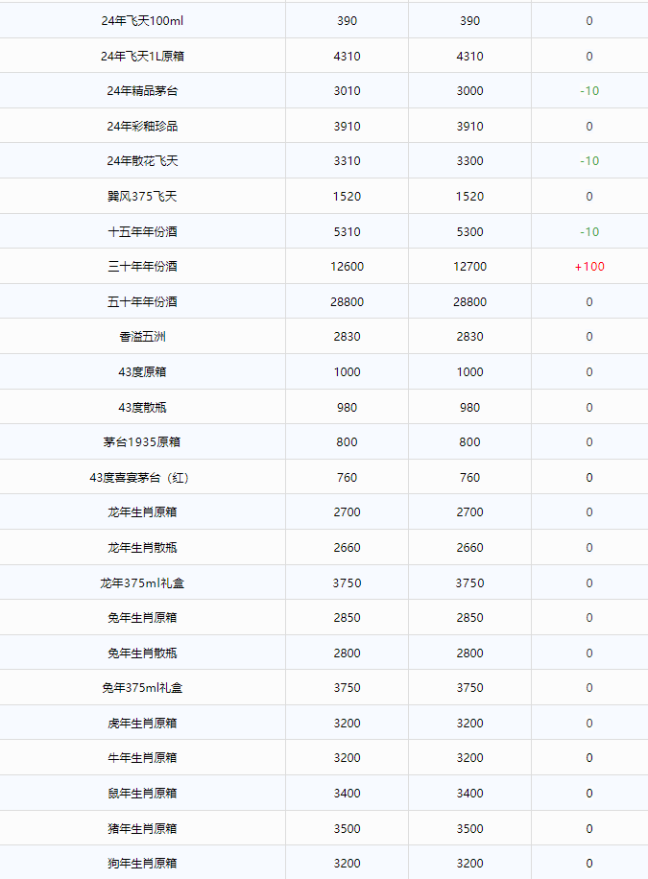Viewport: 648px width, 879px height.
Task: Select the 12600 price cell
Action: (x=347, y=266)
